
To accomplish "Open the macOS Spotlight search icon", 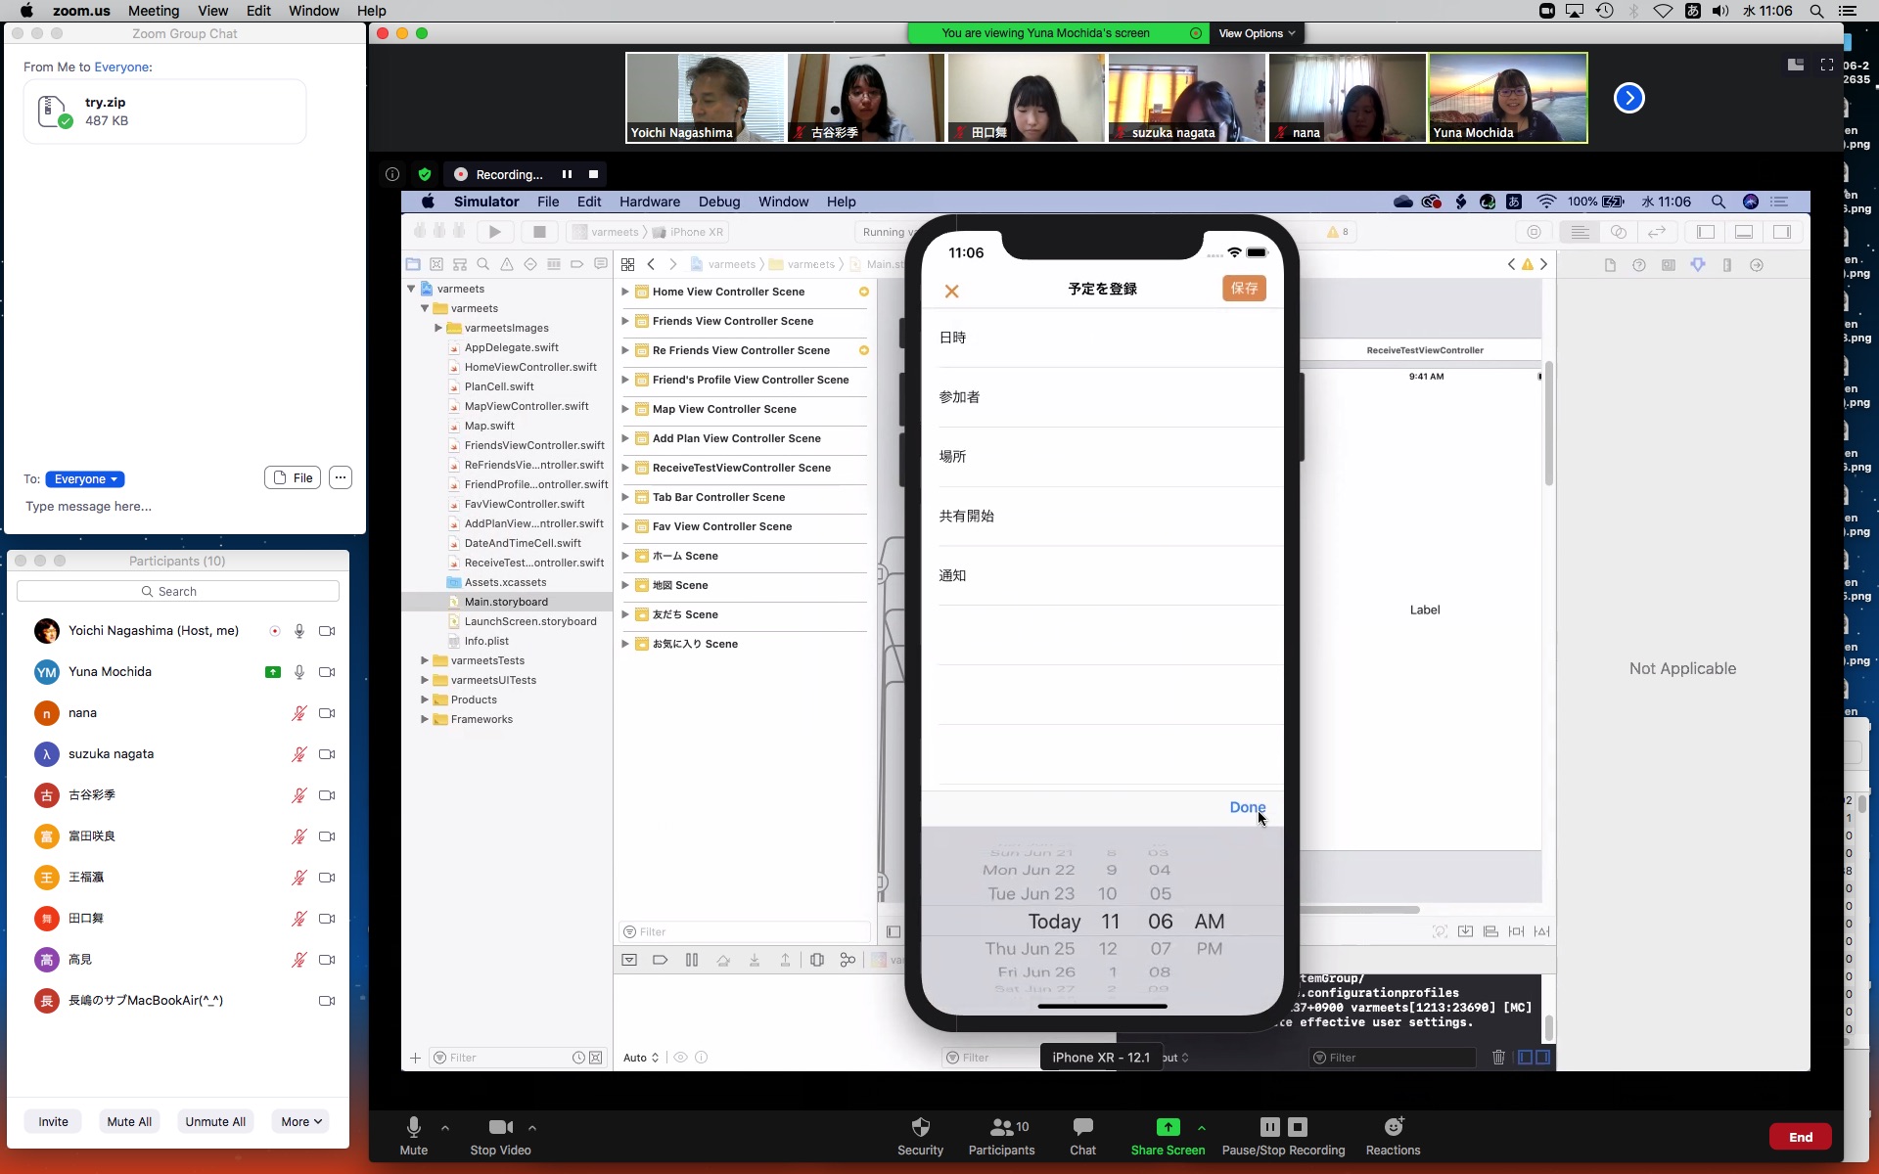I will pyautogui.click(x=1816, y=11).
